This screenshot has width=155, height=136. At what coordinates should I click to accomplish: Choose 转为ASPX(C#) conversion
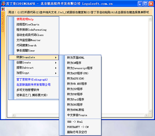(x=80, y=78)
